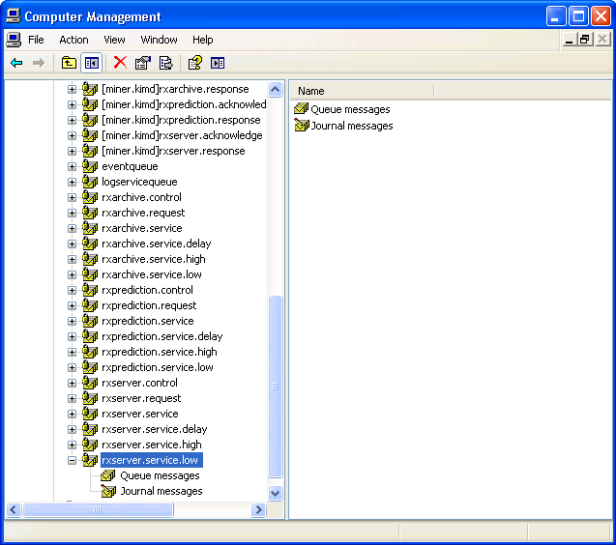Click the Help toolbar icon

tap(194, 63)
